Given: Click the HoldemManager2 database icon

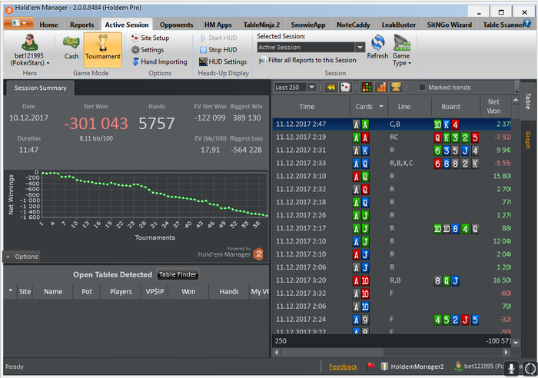Looking at the screenshot, I should [384, 366].
